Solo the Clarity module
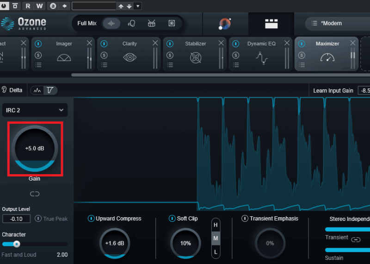This screenshot has height=264, width=370. pyautogui.click(x=104, y=55)
